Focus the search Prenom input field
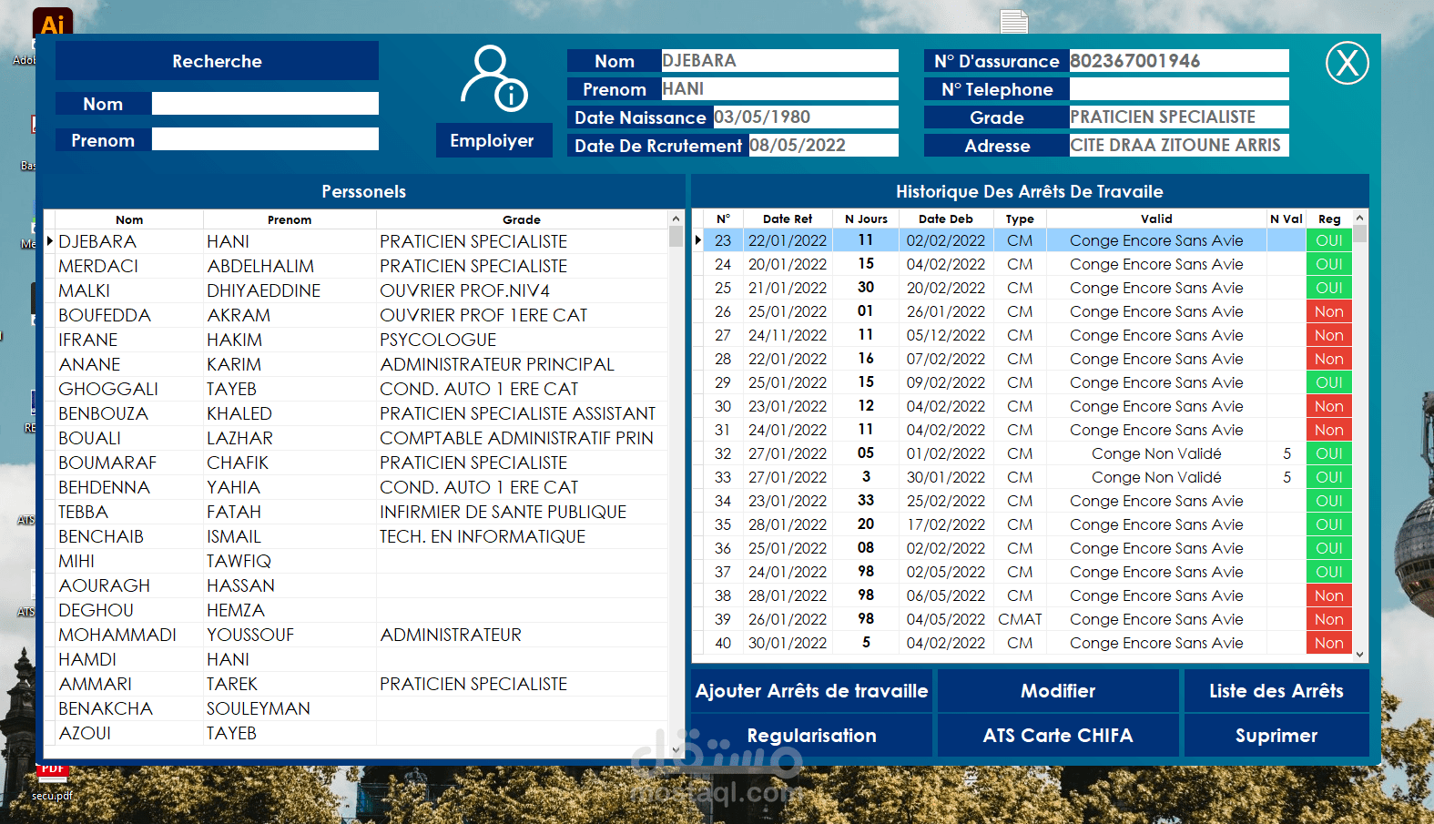This screenshot has width=1434, height=824. tap(265, 139)
